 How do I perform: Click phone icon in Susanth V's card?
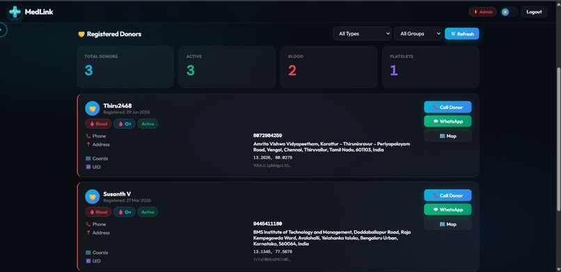pyautogui.click(x=88, y=224)
